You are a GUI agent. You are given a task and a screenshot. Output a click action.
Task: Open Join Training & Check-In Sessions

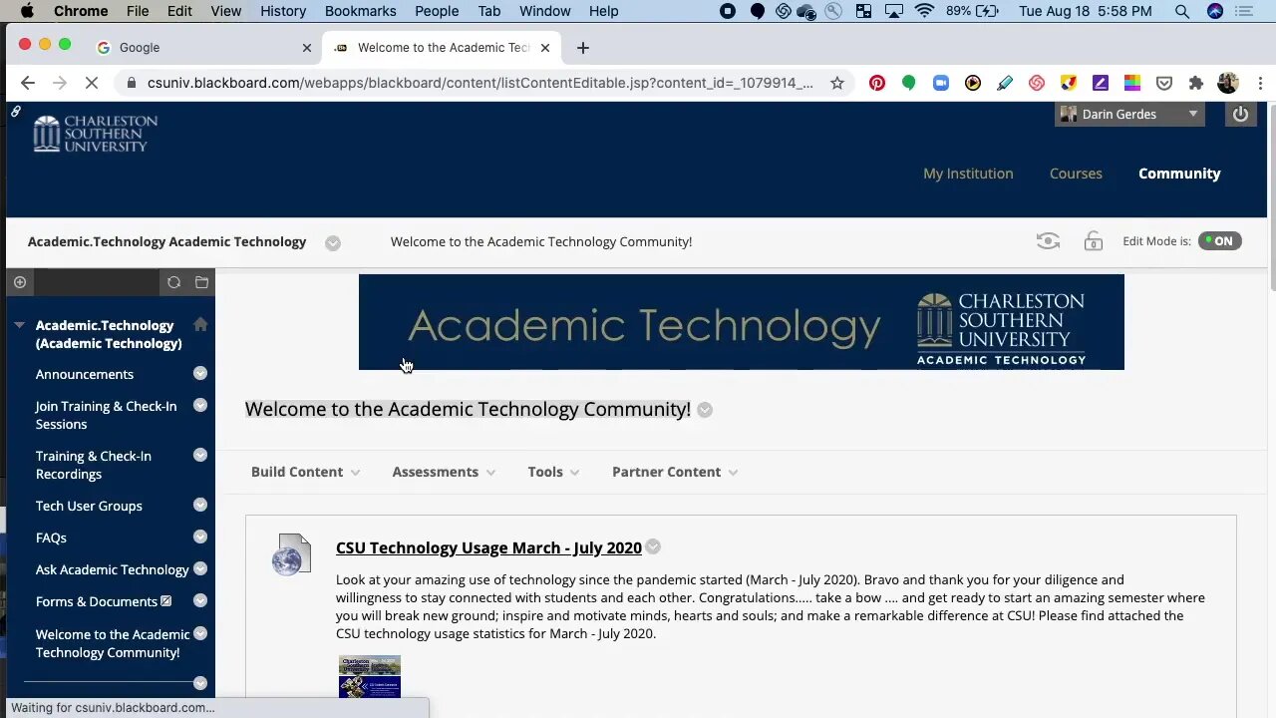[x=106, y=415]
